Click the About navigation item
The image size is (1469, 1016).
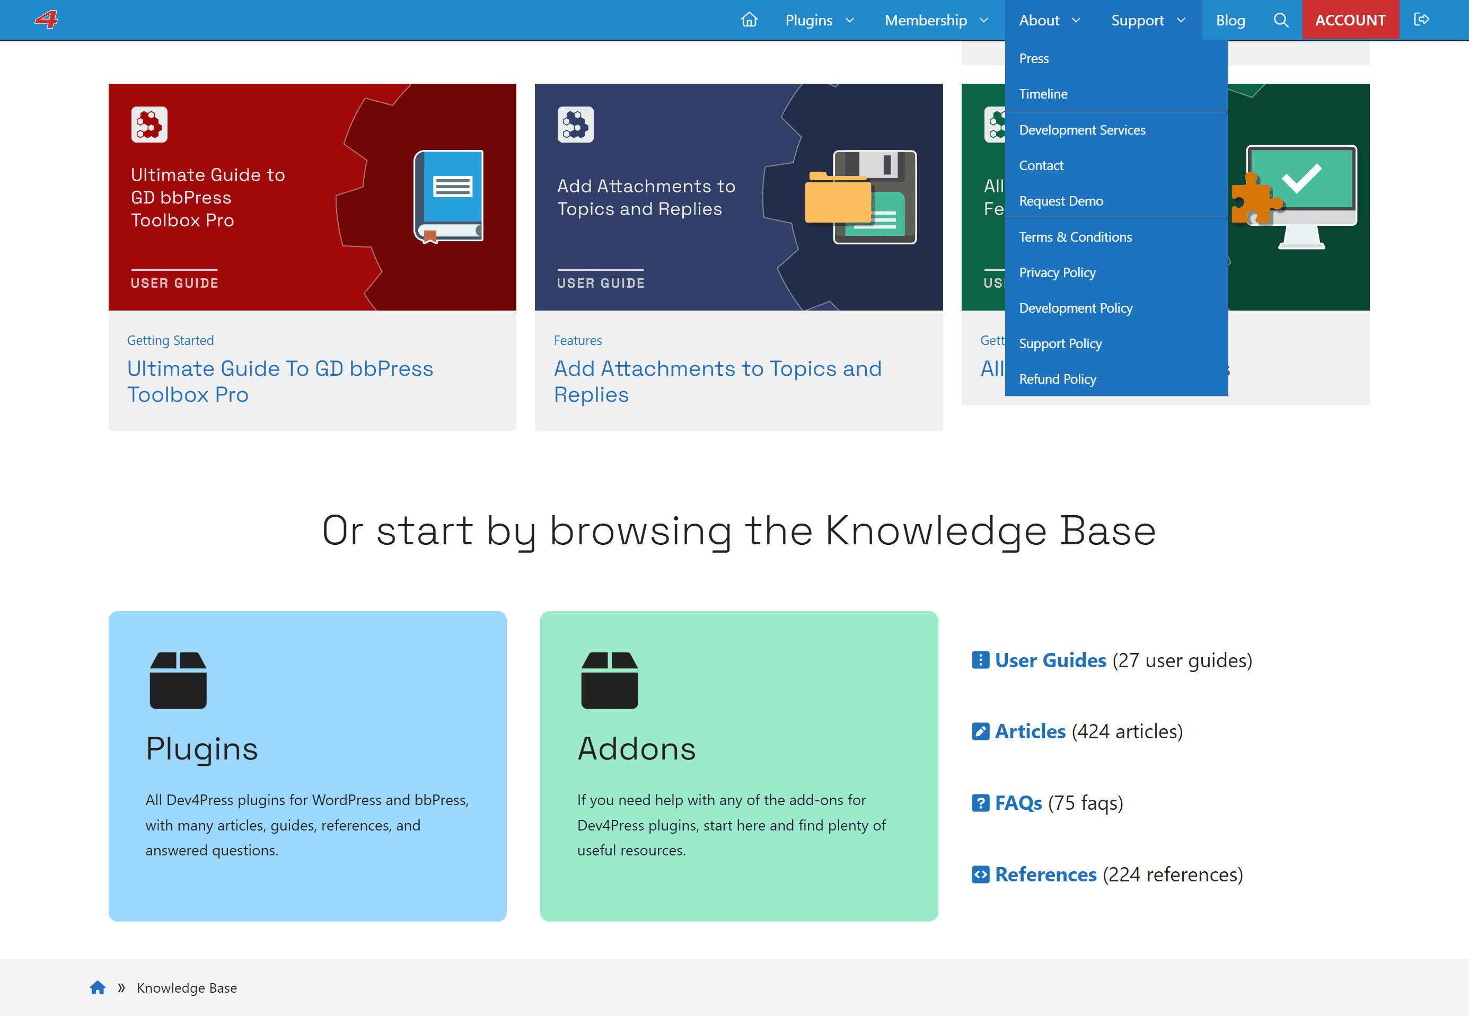pos(1039,20)
